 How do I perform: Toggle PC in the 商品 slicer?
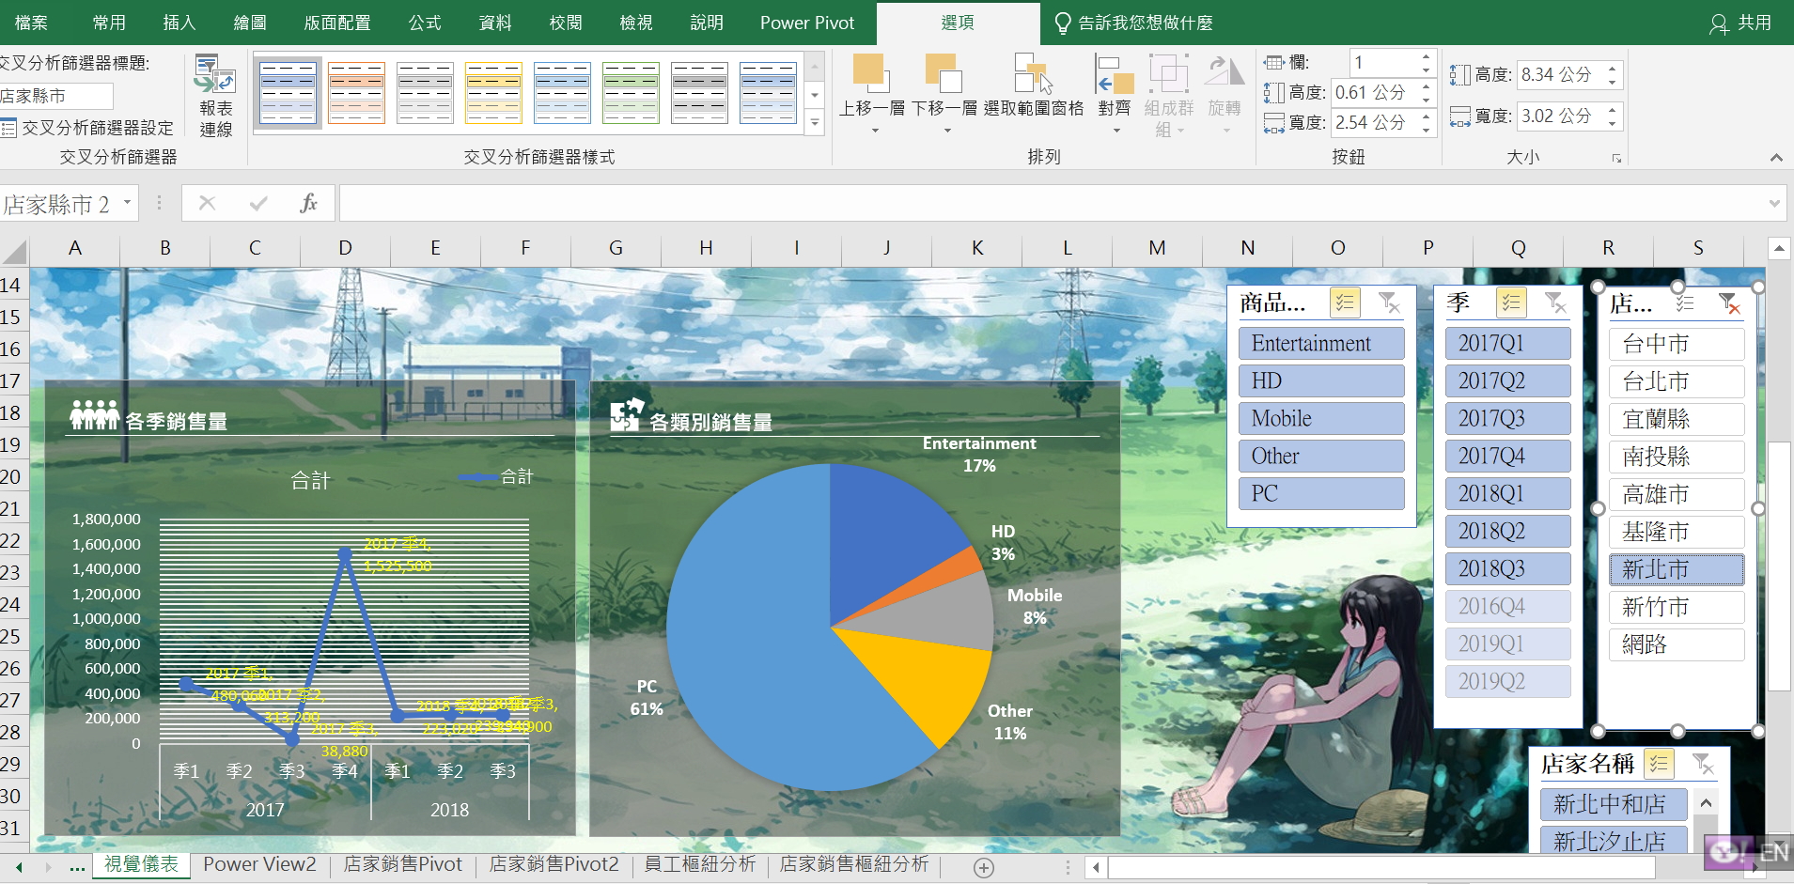click(1319, 493)
